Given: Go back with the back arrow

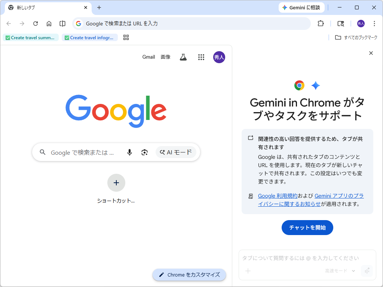Looking at the screenshot, I should tap(9, 24).
